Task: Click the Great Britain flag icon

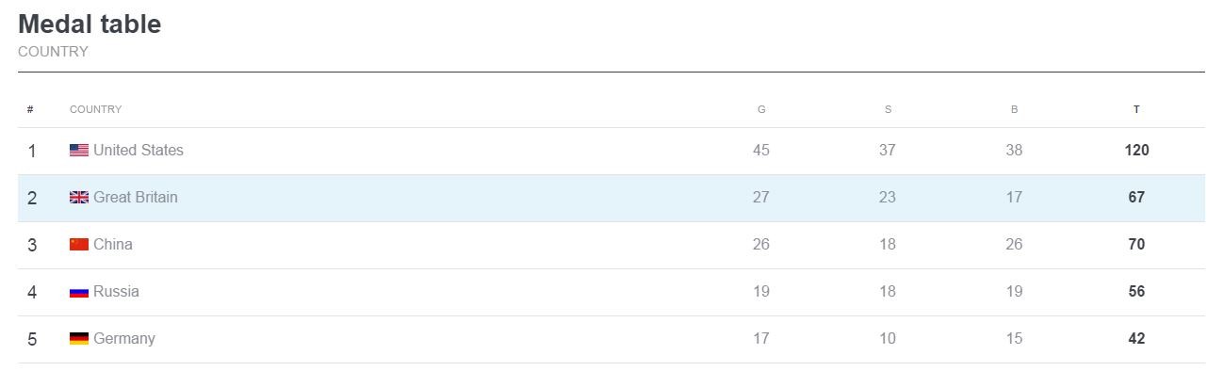Action: coord(79,198)
